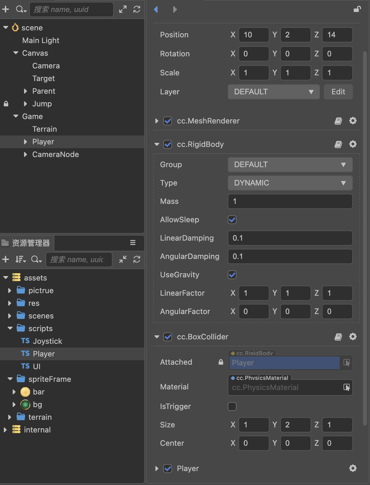370x485 pixels.
Task: Enable the IsTrigger checkbox
Action: 232,406
